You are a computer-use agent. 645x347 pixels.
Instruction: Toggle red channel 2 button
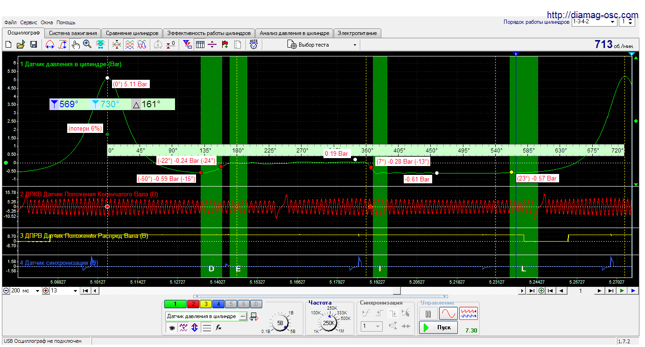coord(193,304)
